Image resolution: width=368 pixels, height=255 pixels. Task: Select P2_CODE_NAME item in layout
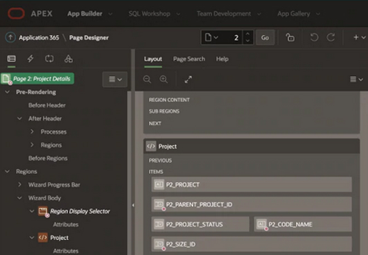coord(303,224)
